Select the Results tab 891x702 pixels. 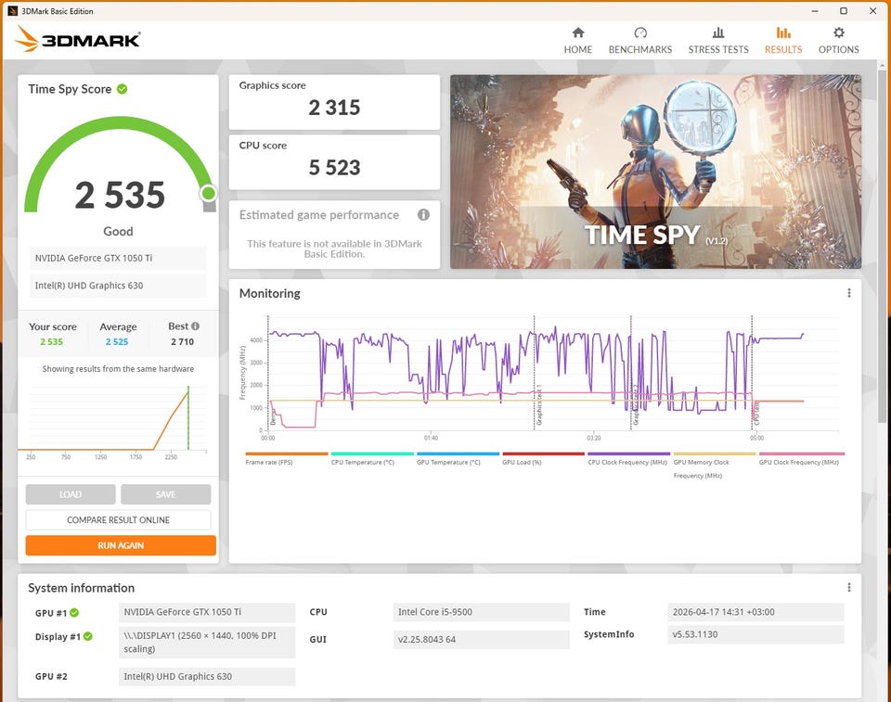[x=783, y=40]
